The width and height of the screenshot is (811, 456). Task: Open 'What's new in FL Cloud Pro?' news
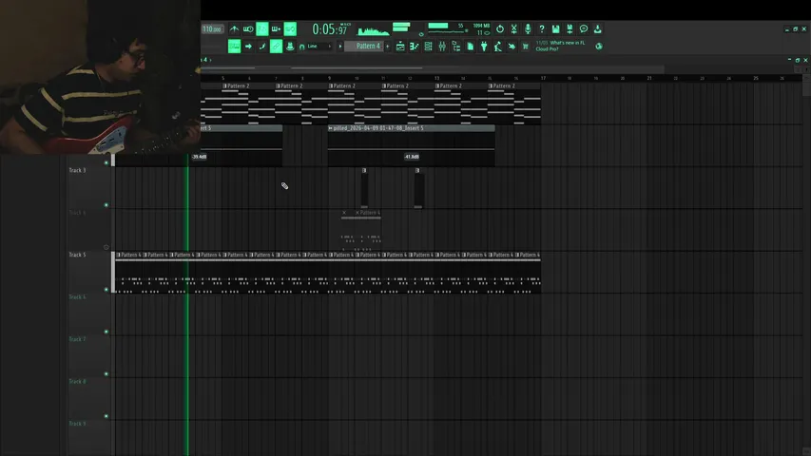pyautogui.click(x=561, y=46)
